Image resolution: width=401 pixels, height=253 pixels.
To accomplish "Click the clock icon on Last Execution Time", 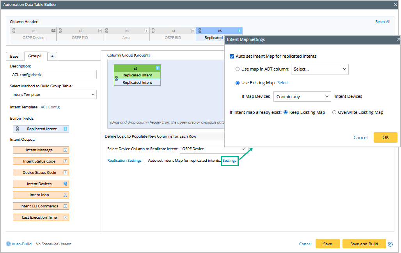I will point(65,218).
